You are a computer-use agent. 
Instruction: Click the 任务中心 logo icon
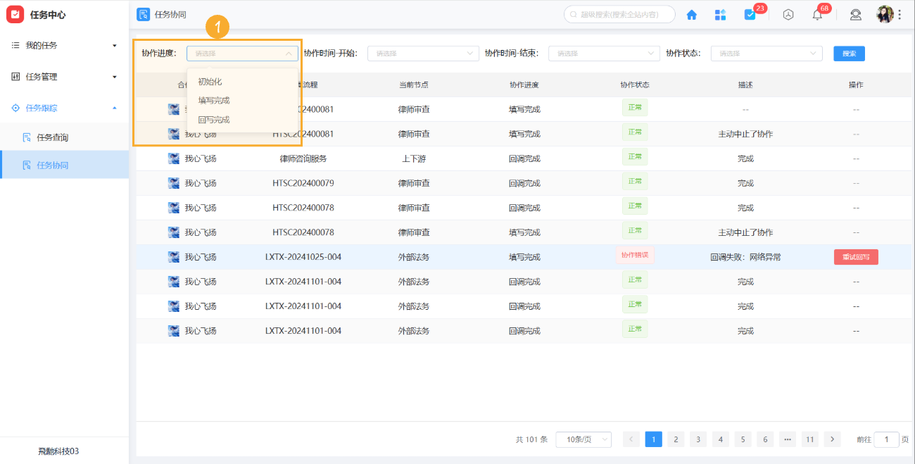coord(15,15)
